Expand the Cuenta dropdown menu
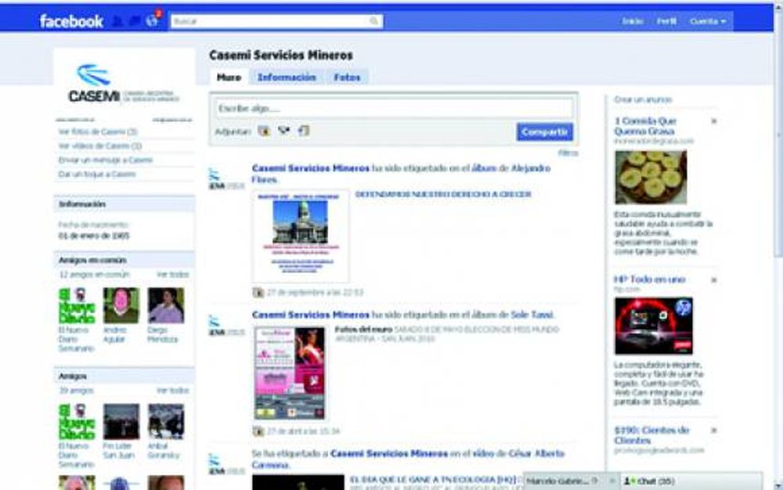Image resolution: width=783 pixels, height=490 pixels. coord(707,21)
